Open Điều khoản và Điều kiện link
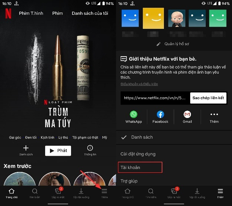 139,84
